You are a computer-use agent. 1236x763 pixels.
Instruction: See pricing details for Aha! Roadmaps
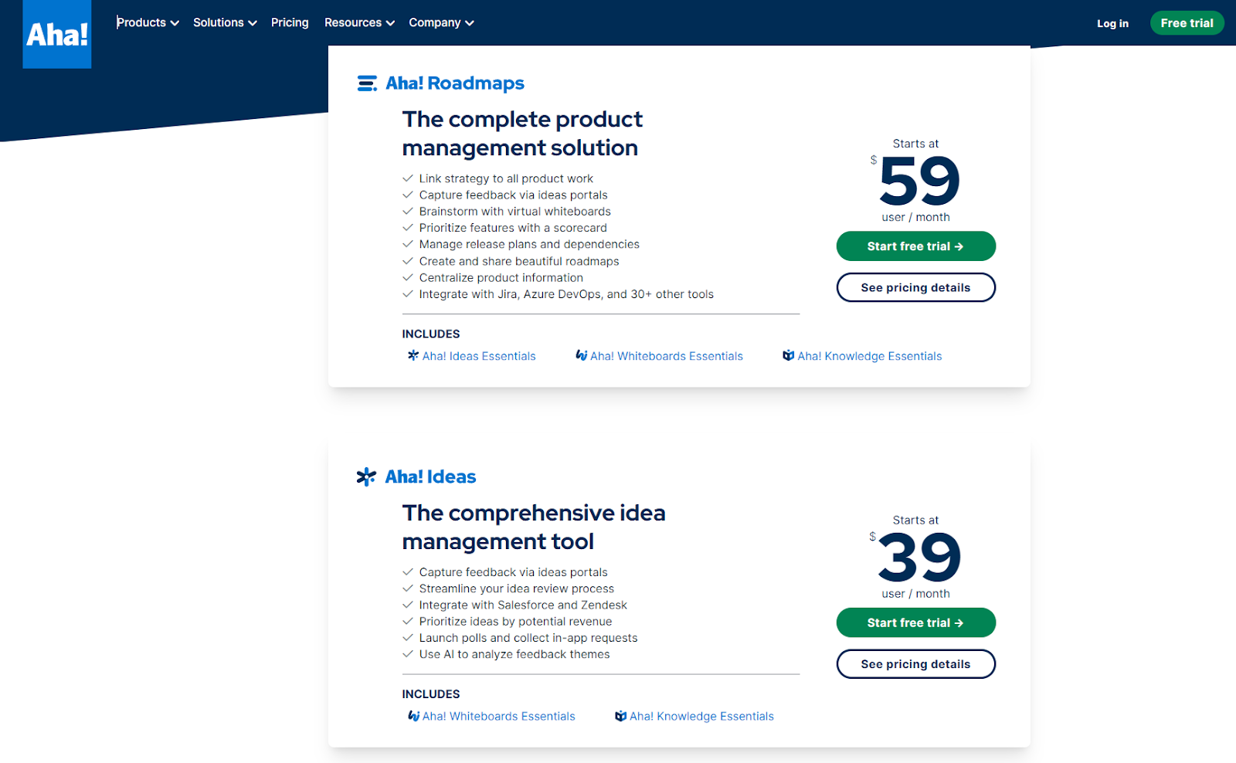(915, 287)
